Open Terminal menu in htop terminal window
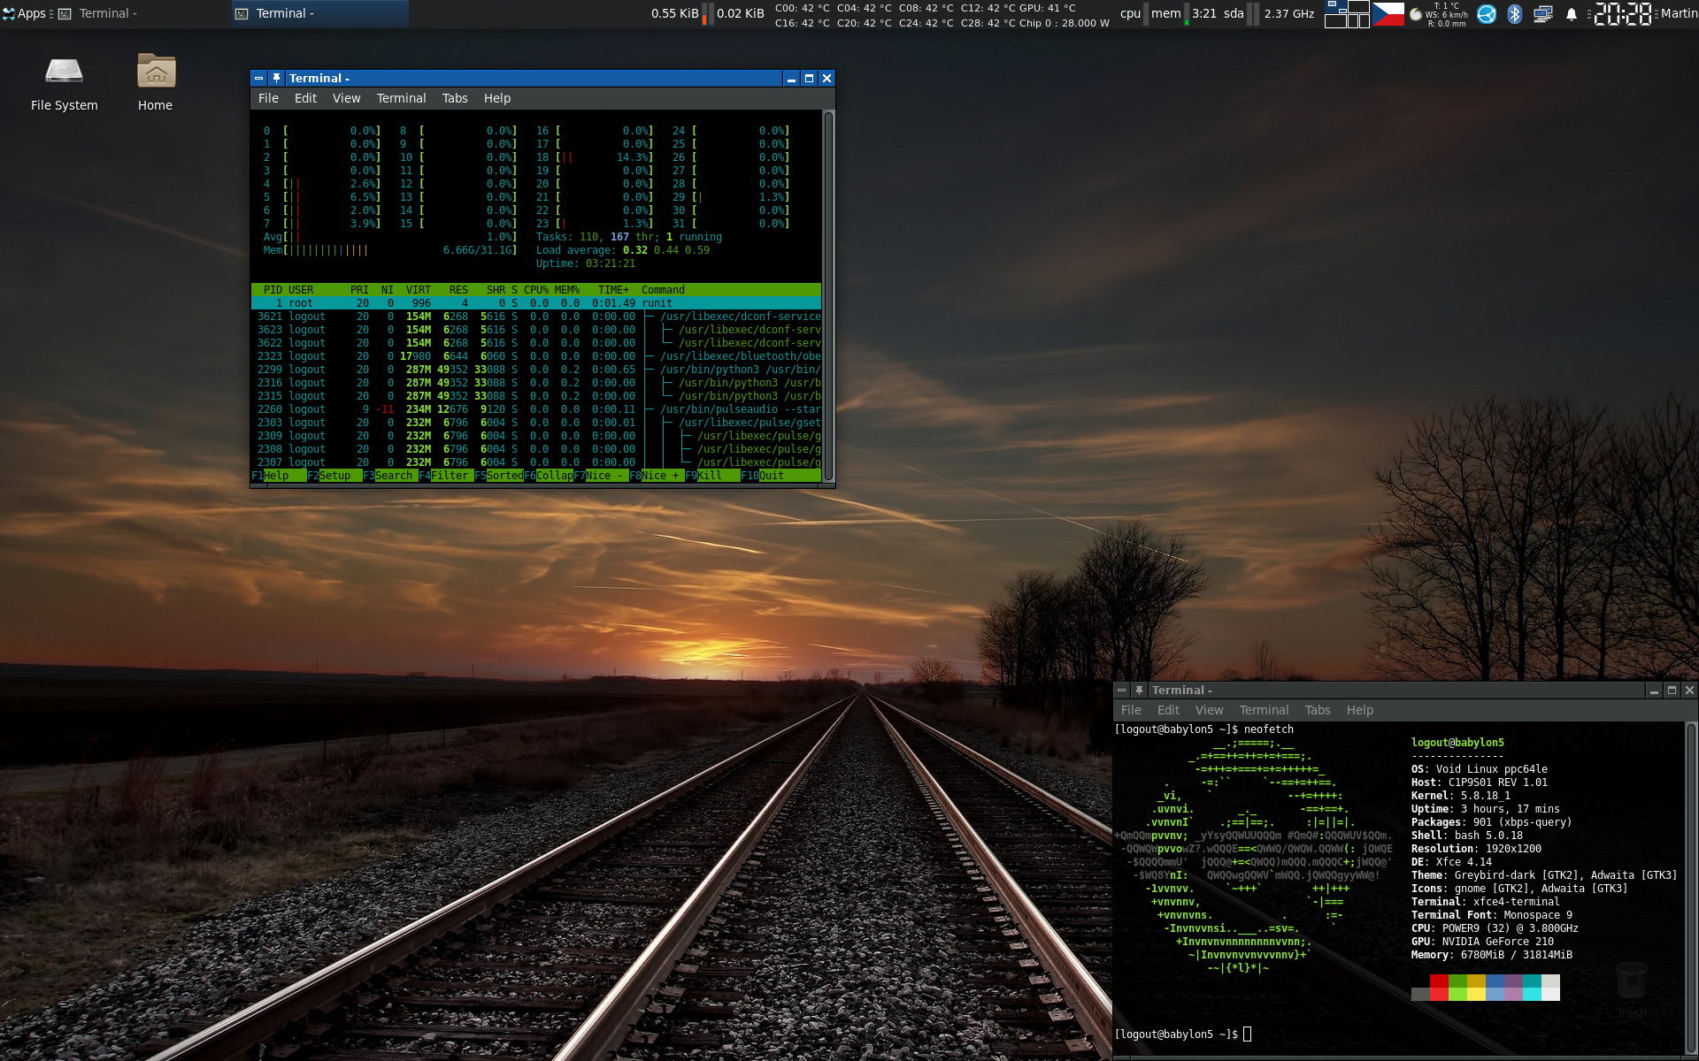The image size is (1699, 1061). click(x=401, y=98)
